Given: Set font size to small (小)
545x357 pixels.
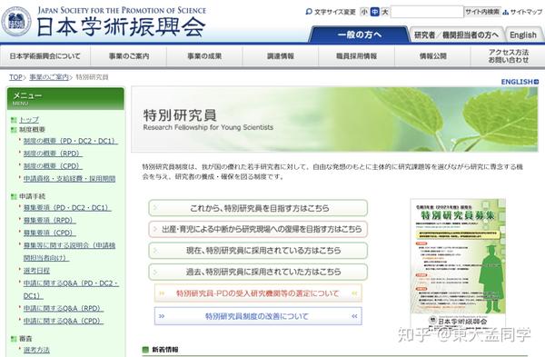Looking at the screenshot, I should pos(364,12).
